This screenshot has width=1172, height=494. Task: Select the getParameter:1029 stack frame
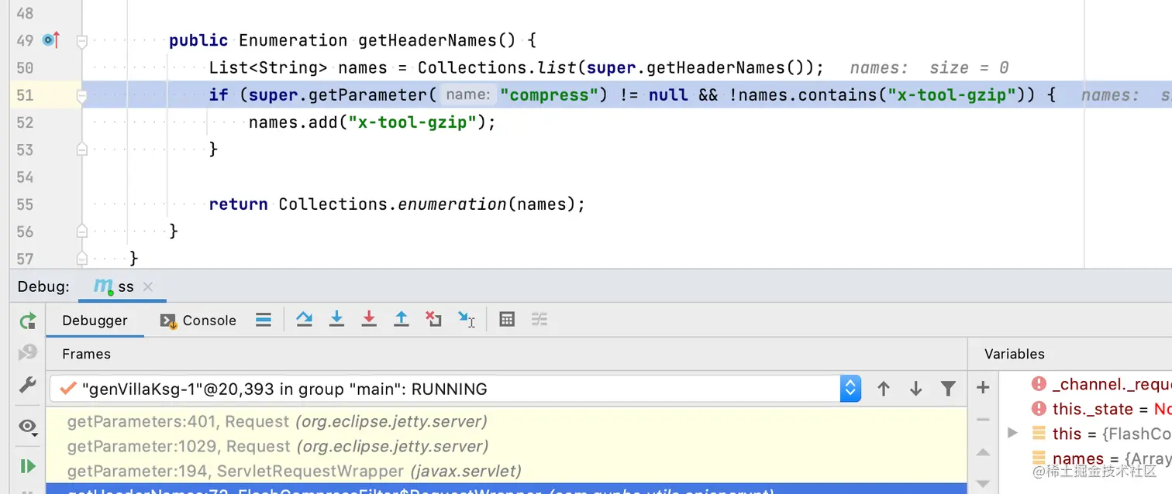[x=506, y=447]
